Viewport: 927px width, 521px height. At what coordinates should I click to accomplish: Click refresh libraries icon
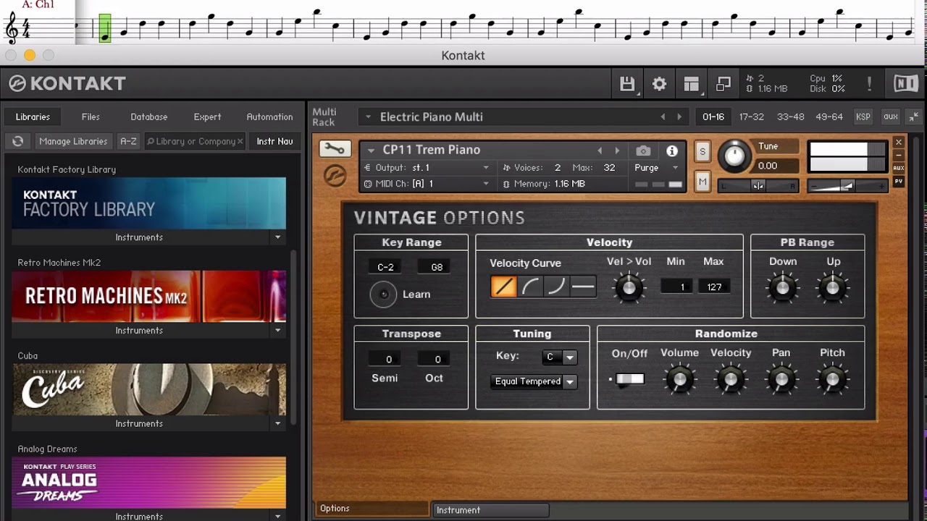pyautogui.click(x=18, y=141)
